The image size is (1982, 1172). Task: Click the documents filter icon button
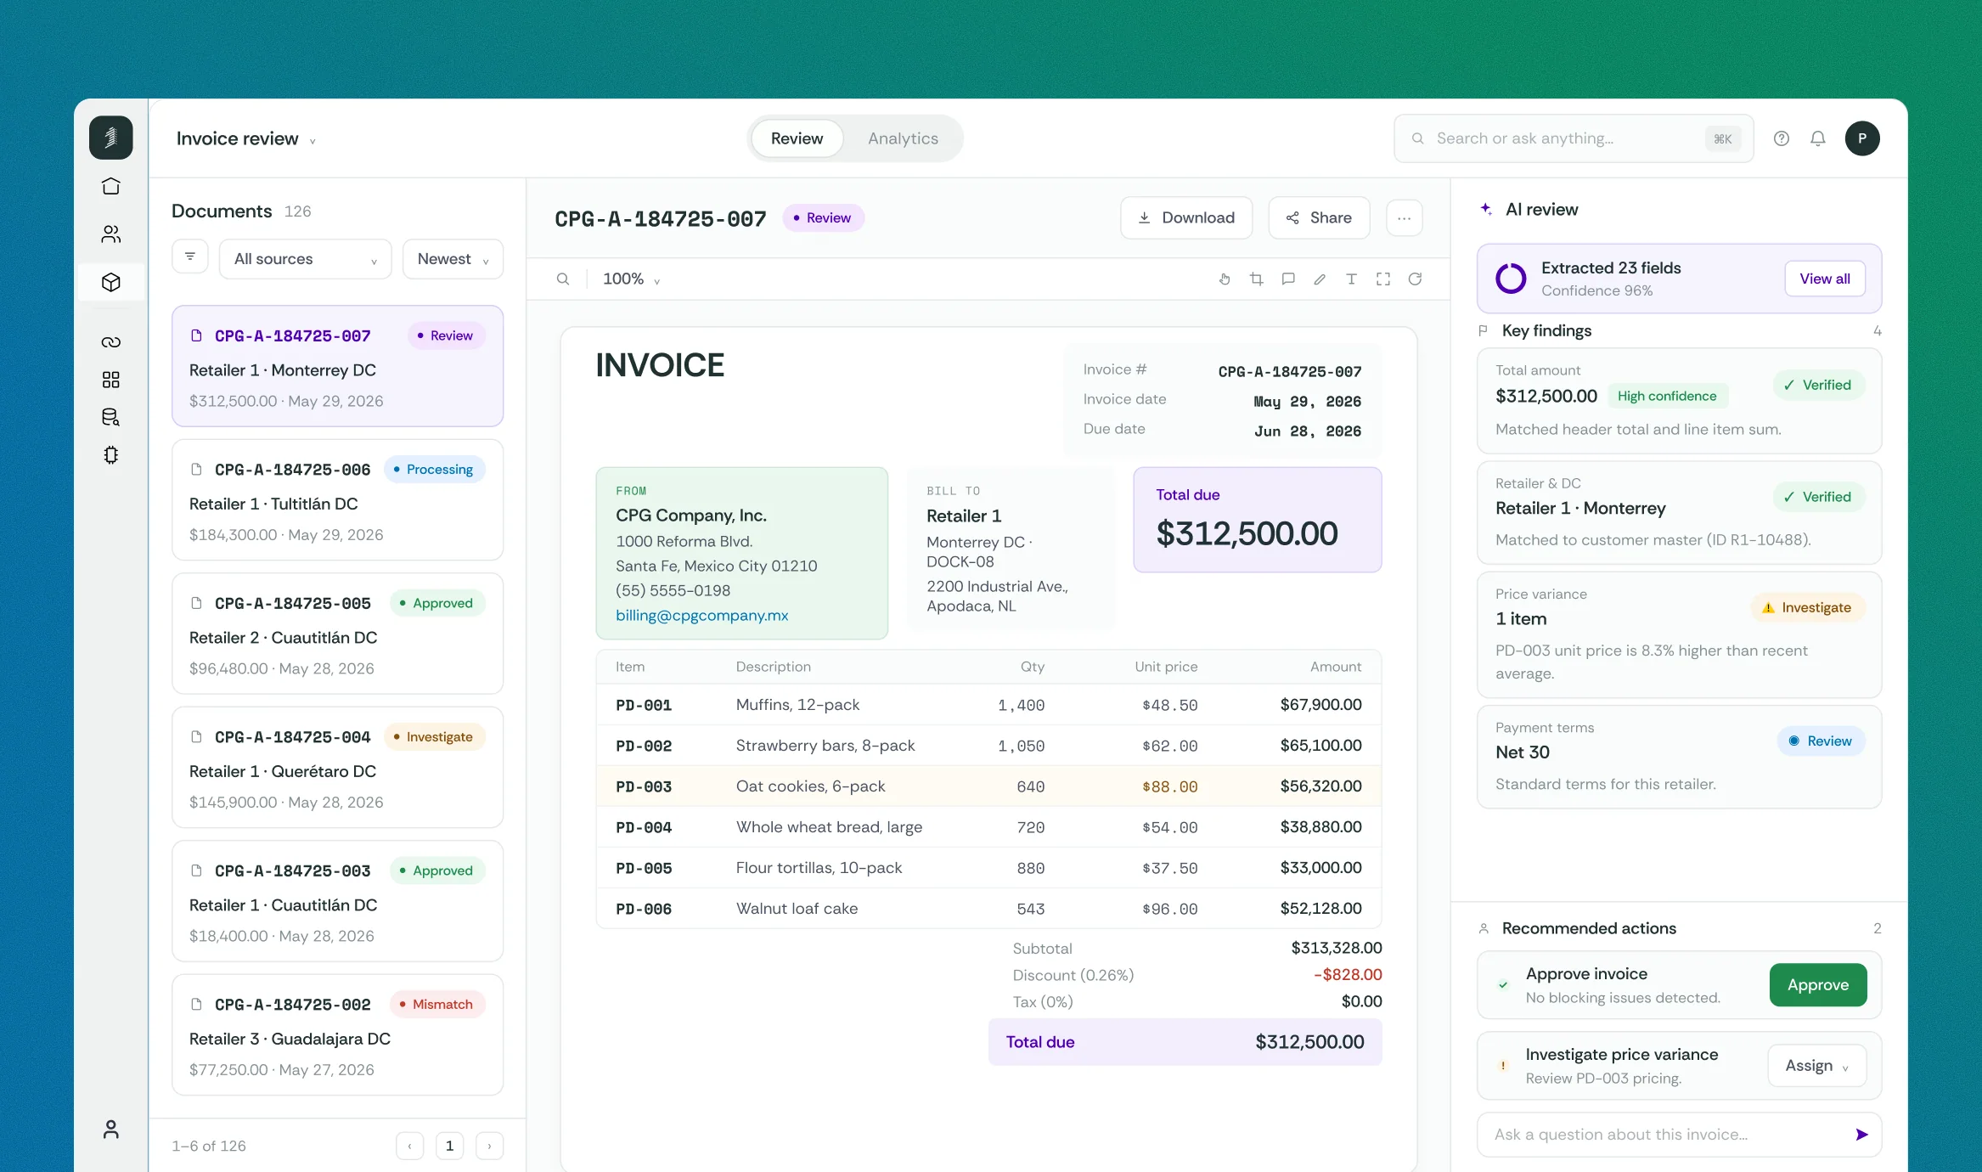[190, 256]
